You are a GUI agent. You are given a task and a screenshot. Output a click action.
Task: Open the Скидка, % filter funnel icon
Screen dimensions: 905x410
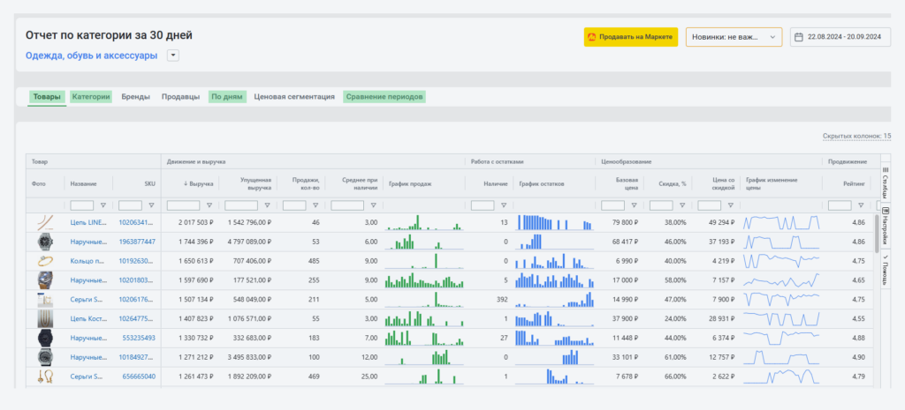[681, 205]
